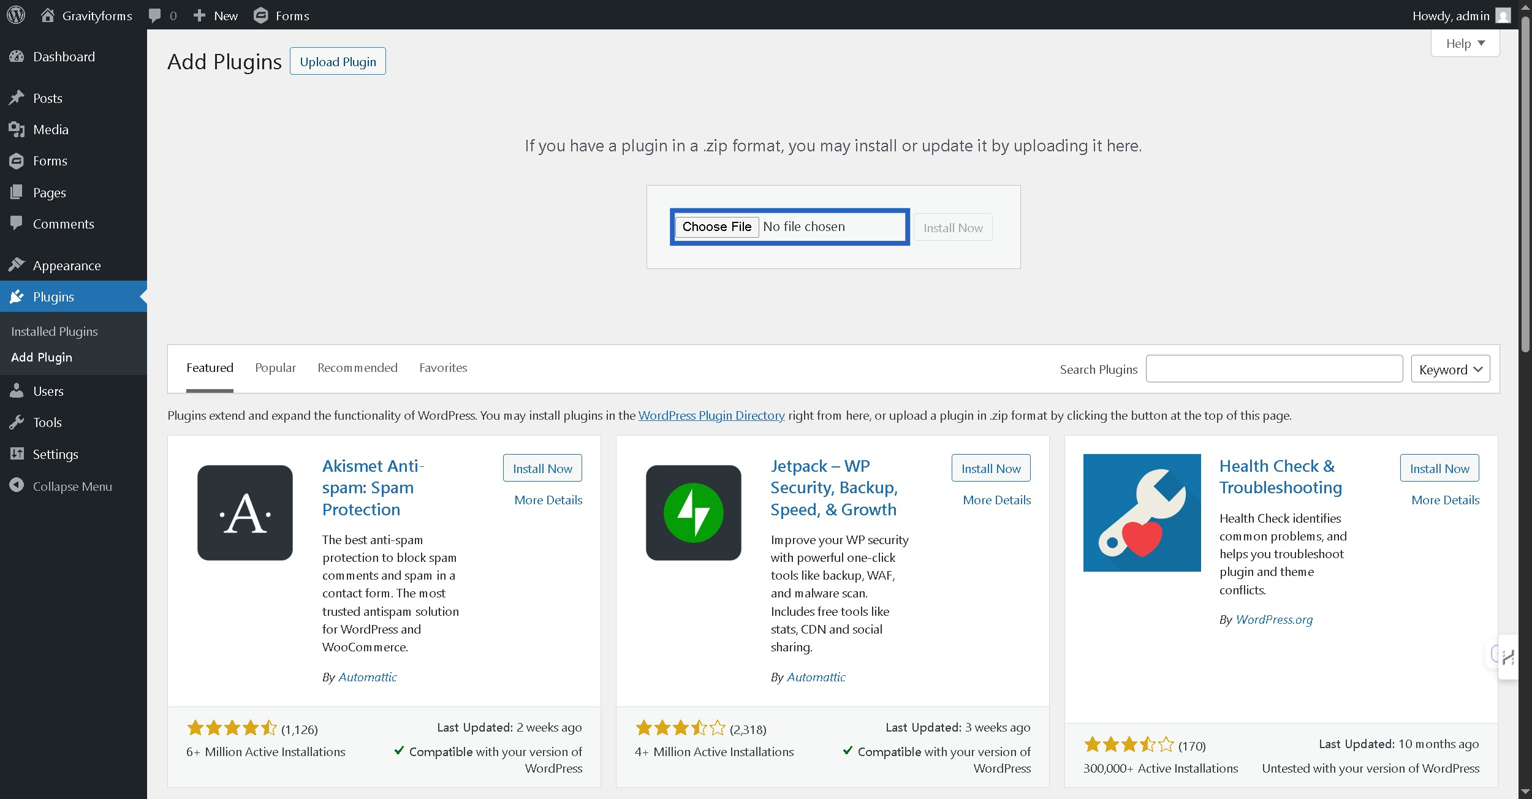Switch to the Featured tab
Viewport: 1532px width, 799px height.
[210, 368]
